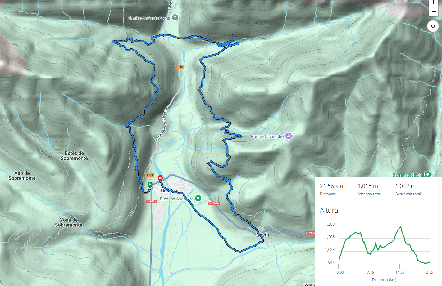The width and height of the screenshot is (442, 286).
Task: Open the Ermita de Santa Elena church icon
Action: 175,18
